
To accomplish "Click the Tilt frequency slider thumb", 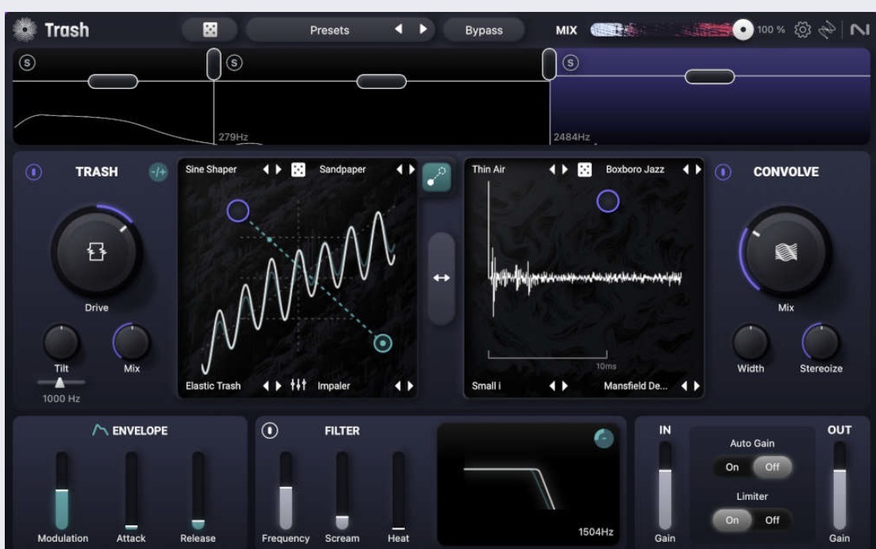I will coord(60,382).
